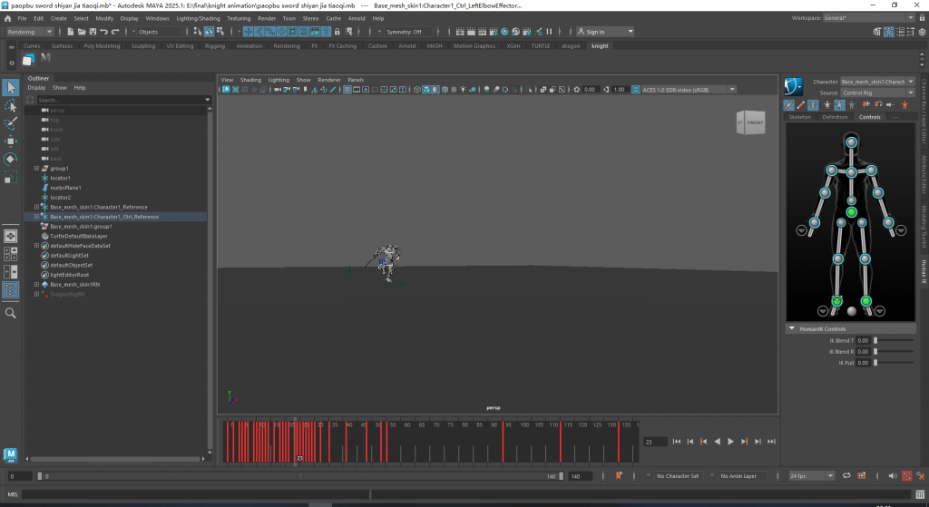Image resolution: width=929 pixels, height=507 pixels.
Task: Expand the group1 node in Outliner
Action: pyautogui.click(x=35, y=169)
